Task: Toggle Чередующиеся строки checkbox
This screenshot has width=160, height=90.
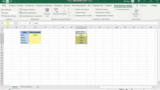Action: 73,15
